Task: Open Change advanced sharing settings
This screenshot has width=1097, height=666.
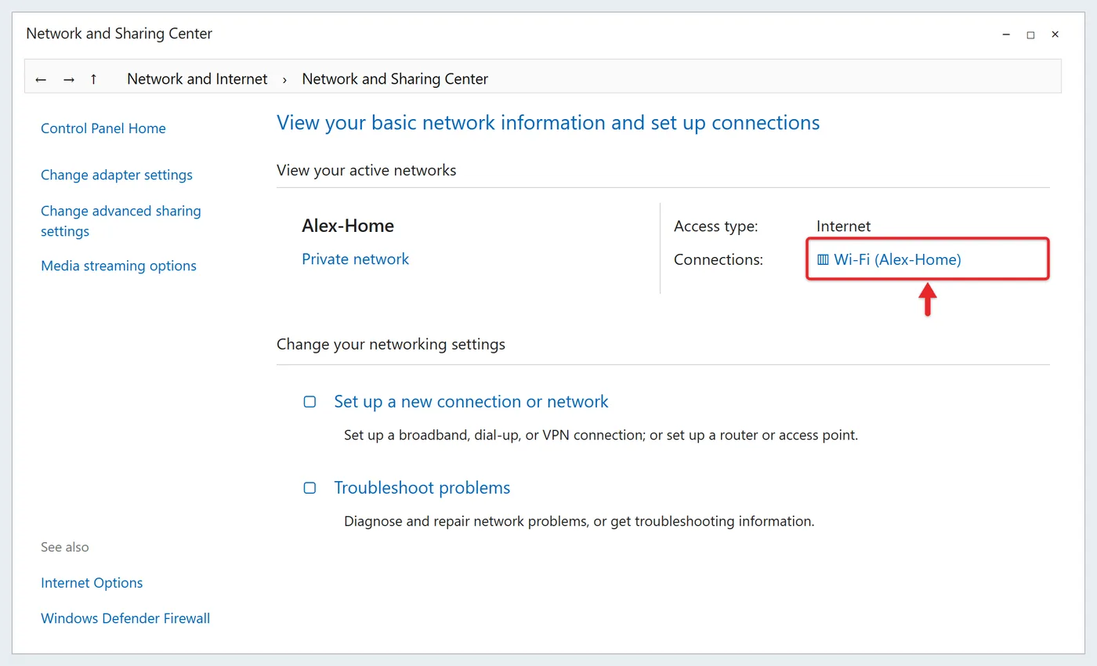Action: 121,221
